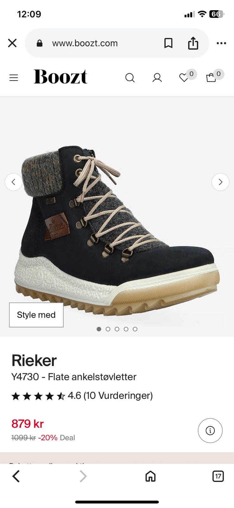Open the hamburger menu
The width and height of the screenshot is (234, 508).
coord(14,78)
